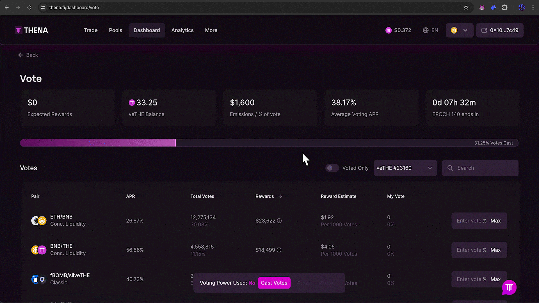Click the $0 Expected Rewards card
This screenshot has width=539, height=303.
click(x=68, y=108)
